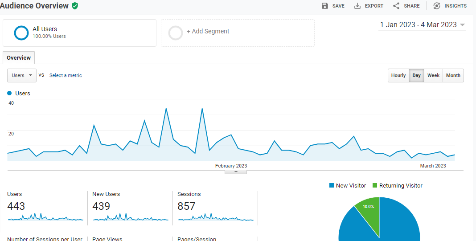Select the Month view
This screenshot has height=241, width=476.
[x=453, y=75]
